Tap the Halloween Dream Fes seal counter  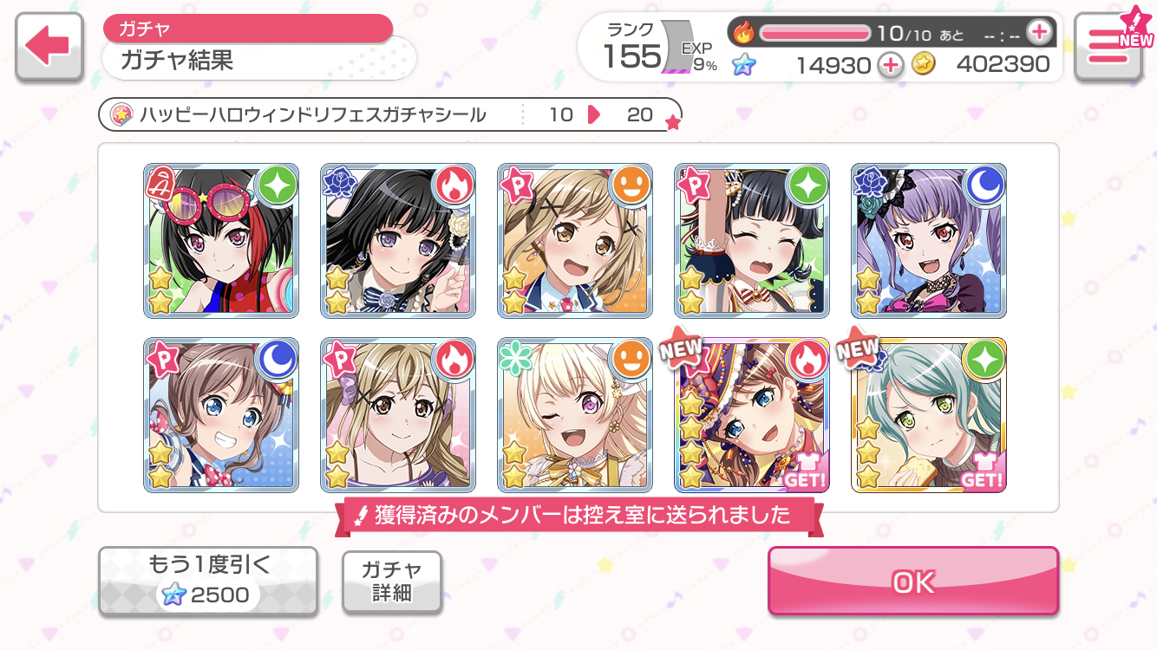pyautogui.click(x=390, y=114)
